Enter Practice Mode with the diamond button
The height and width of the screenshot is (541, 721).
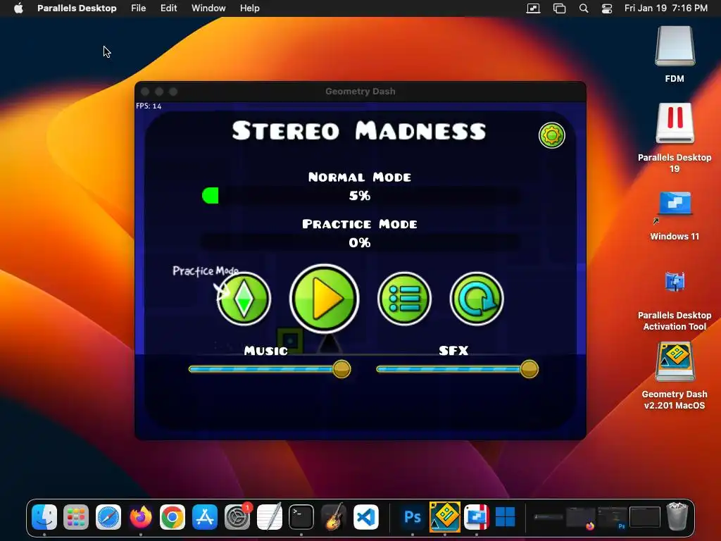(x=244, y=299)
